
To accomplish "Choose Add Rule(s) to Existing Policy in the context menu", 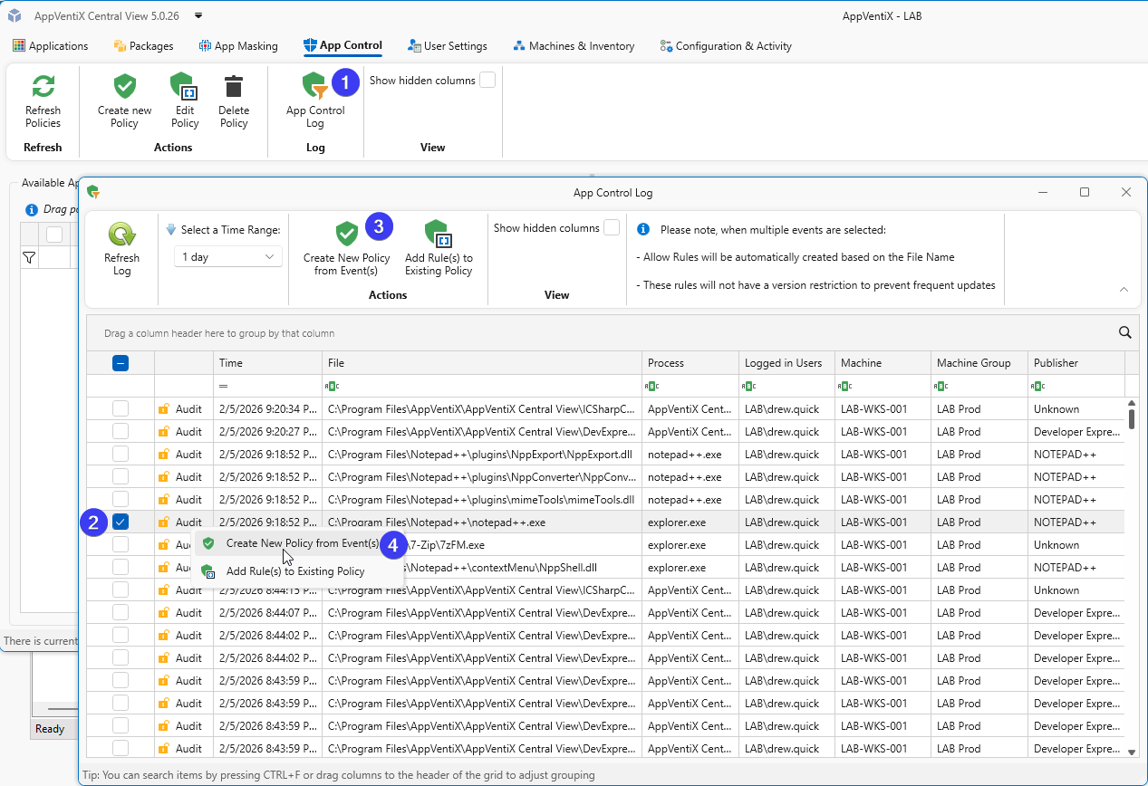I will click(295, 571).
